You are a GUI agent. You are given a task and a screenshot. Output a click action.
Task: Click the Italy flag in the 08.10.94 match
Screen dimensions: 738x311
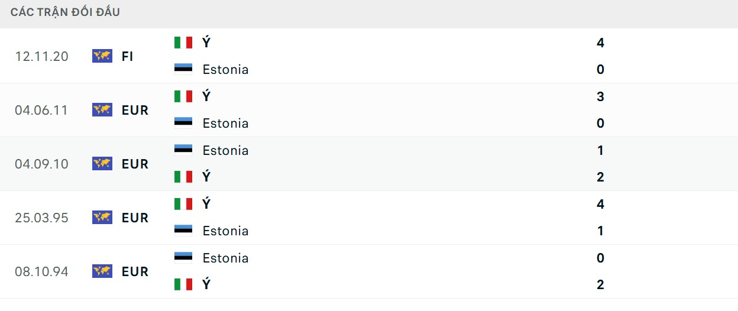point(183,284)
